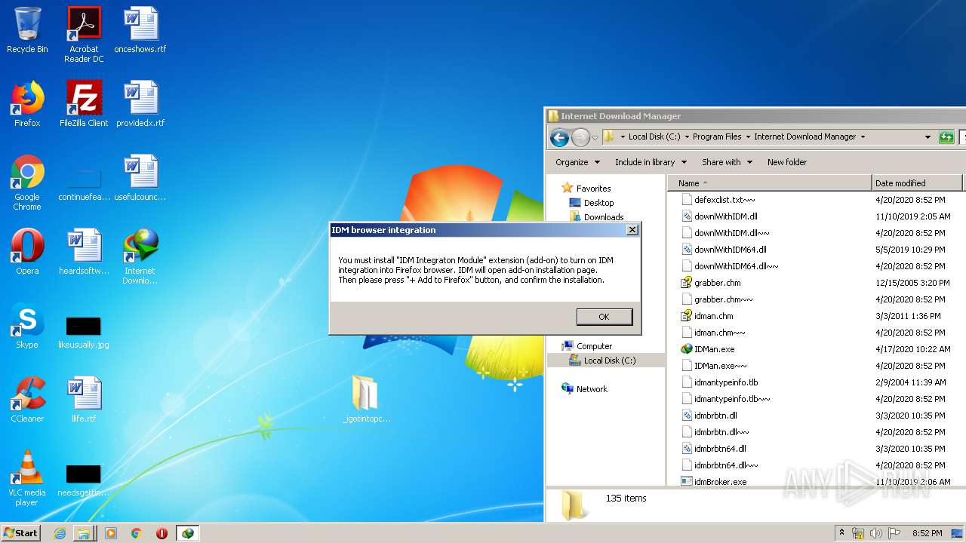Open the Organize menu

pos(578,162)
